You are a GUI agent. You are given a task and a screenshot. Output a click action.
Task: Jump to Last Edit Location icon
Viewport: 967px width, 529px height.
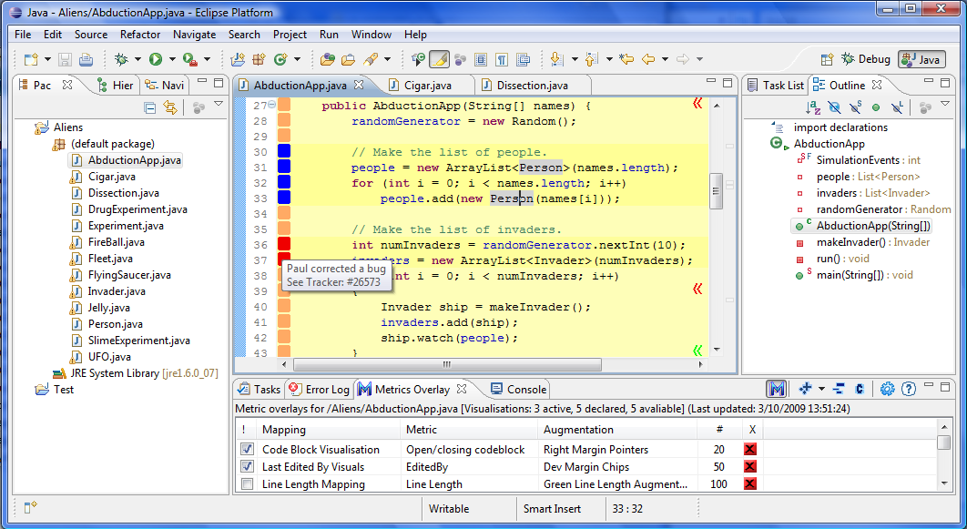click(626, 59)
